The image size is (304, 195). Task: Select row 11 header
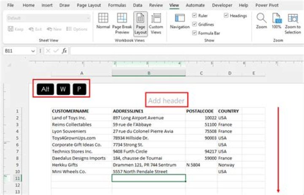point(17,178)
